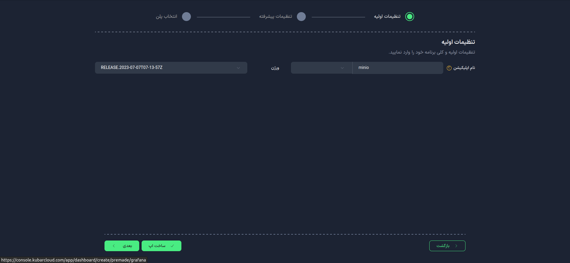Click the gray انتخاب پلن step circle

pyautogui.click(x=186, y=17)
